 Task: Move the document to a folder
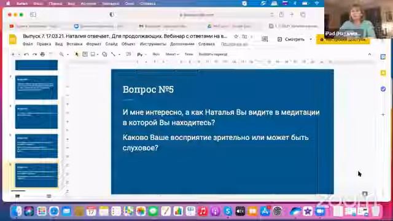[244, 37]
